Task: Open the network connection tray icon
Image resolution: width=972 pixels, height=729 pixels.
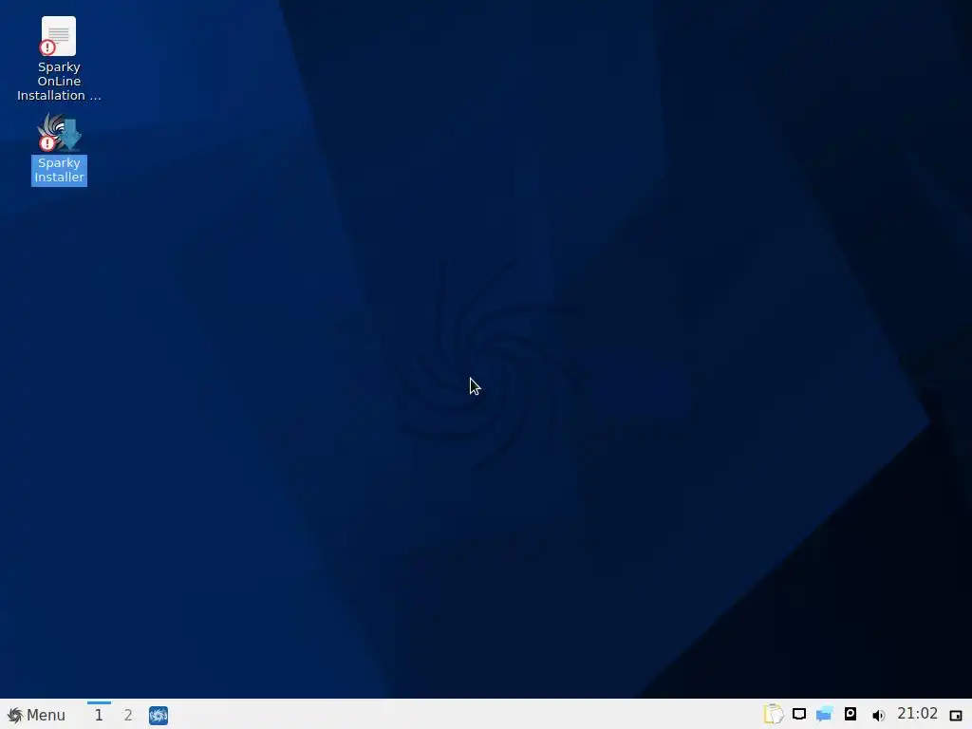Action: click(799, 714)
